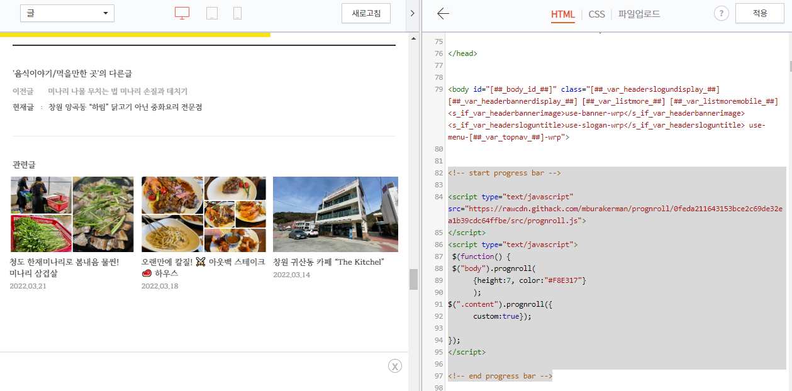Open the 창원 귀산동 카페 building thumbnail
The width and height of the screenshot is (792, 391).
[x=335, y=214]
